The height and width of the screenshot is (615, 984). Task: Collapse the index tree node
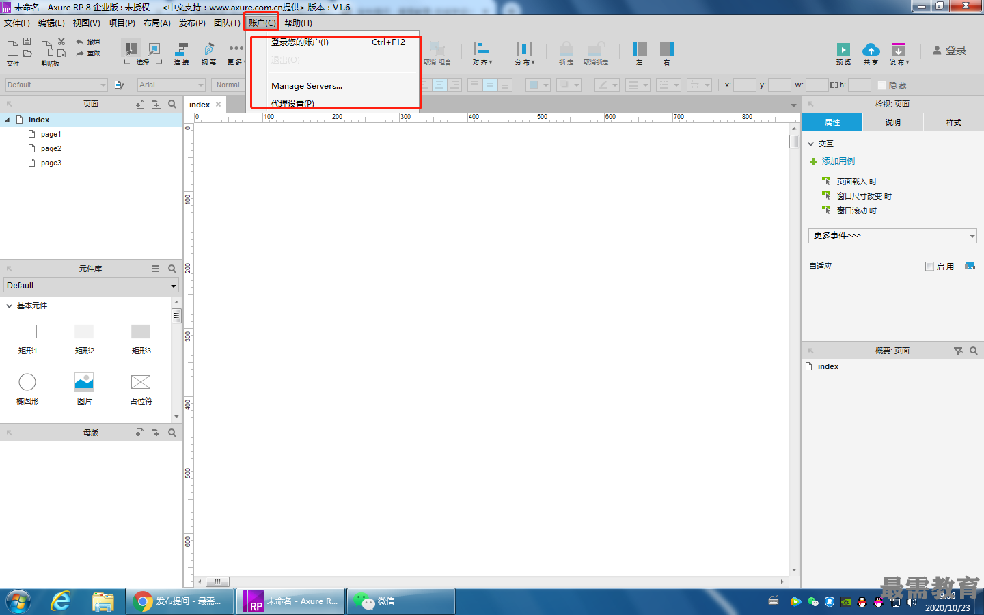[x=8, y=120]
